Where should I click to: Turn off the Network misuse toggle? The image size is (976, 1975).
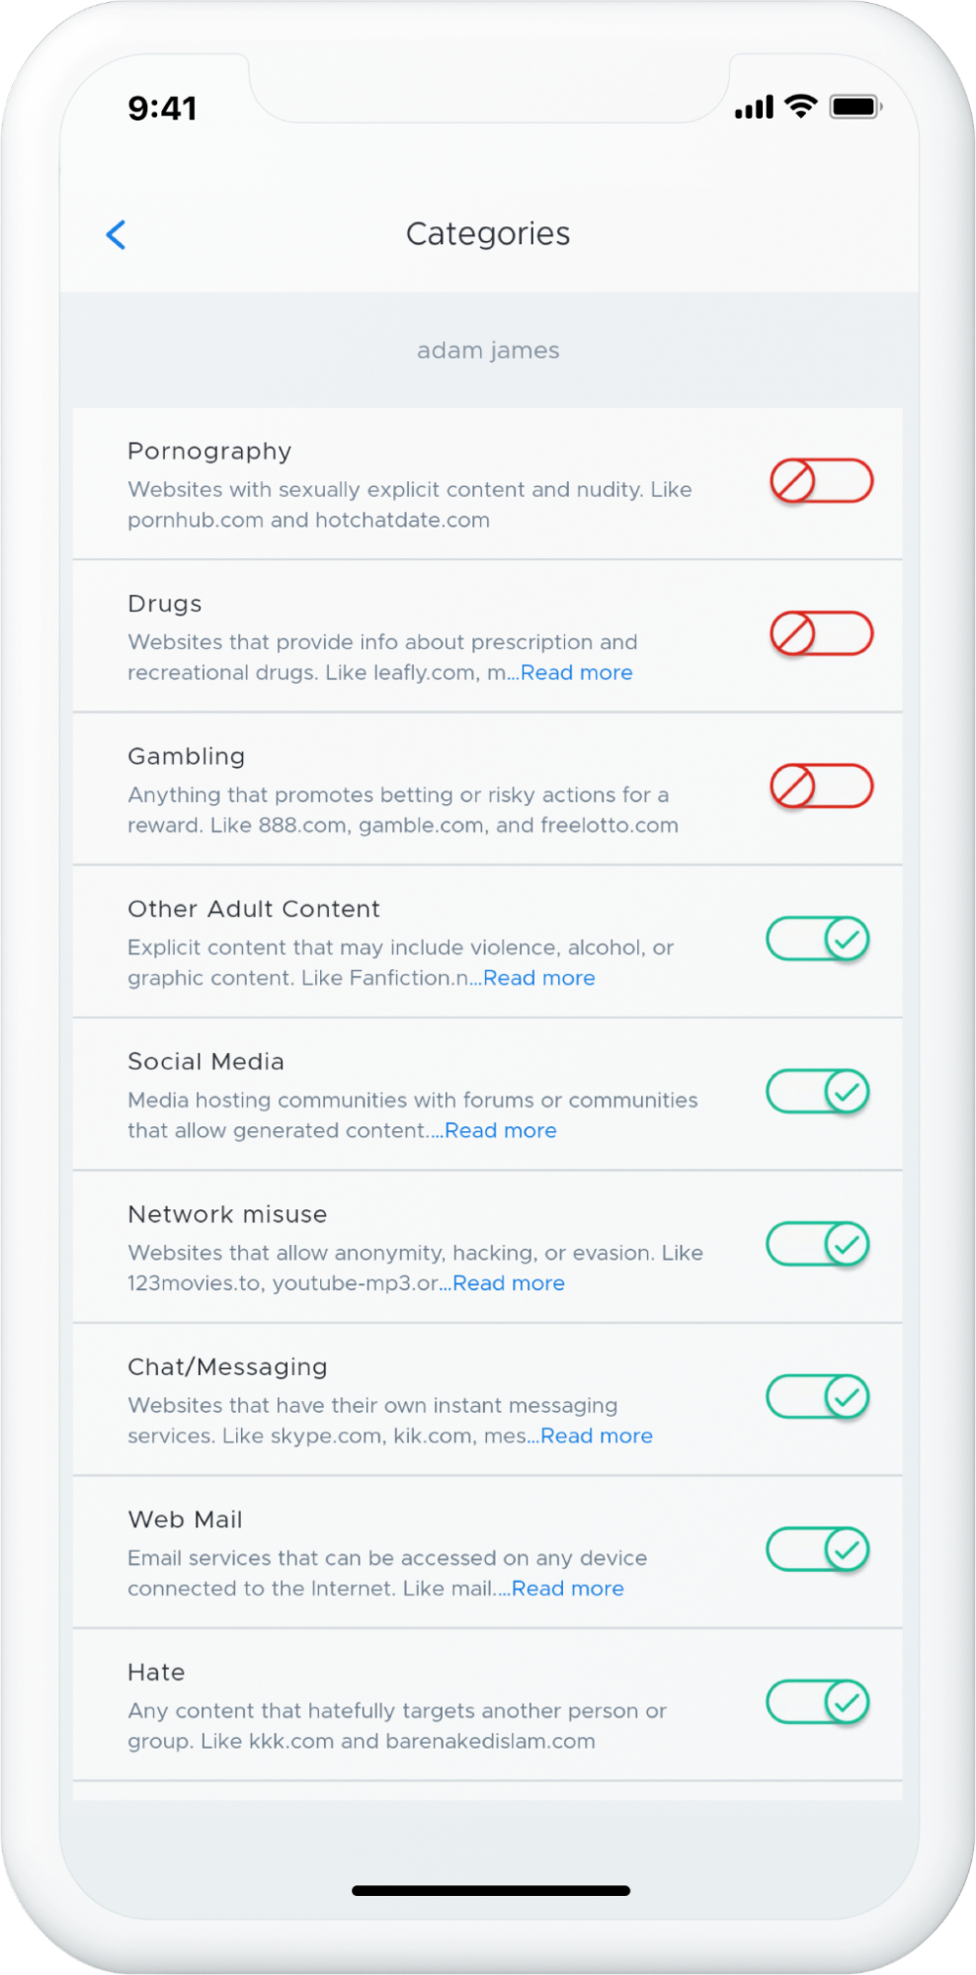point(817,1244)
